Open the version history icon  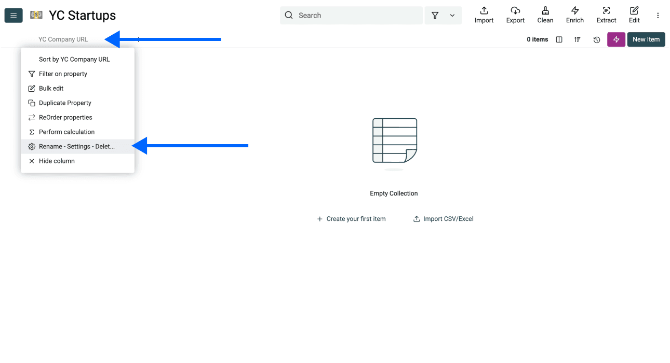pyautogui.click(x=596, y=39)
